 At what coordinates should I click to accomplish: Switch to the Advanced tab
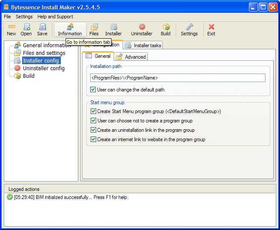point(131,57)
